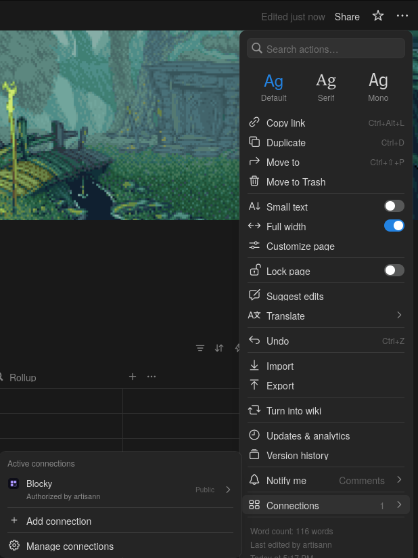This screenshot has height=558, width=418.
Task: Click the Connections grid icon
Action: tap(254, 505)
